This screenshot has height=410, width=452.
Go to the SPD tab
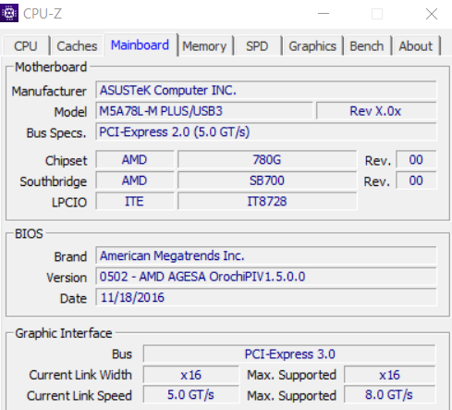click(257, 46)
